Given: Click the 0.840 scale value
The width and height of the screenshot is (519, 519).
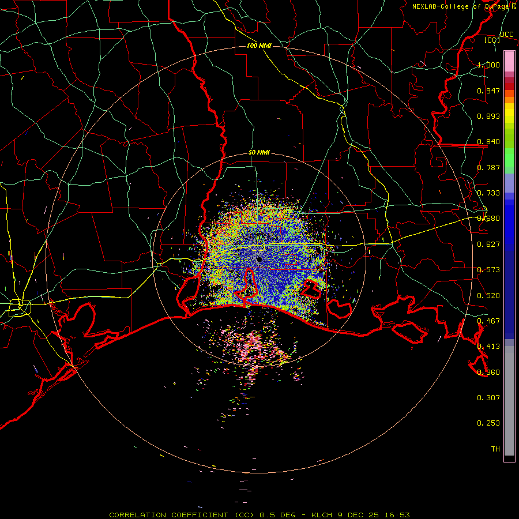Looking at the screenshot, I should tap(488, 142).
